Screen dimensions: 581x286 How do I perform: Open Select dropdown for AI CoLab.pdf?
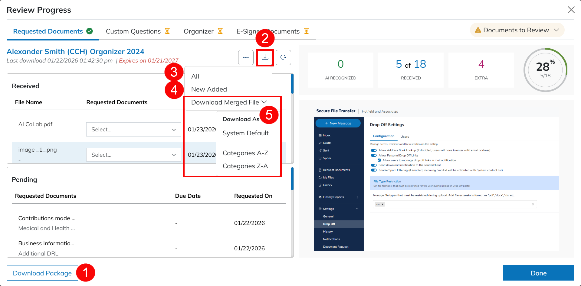(x=133, y=130)
